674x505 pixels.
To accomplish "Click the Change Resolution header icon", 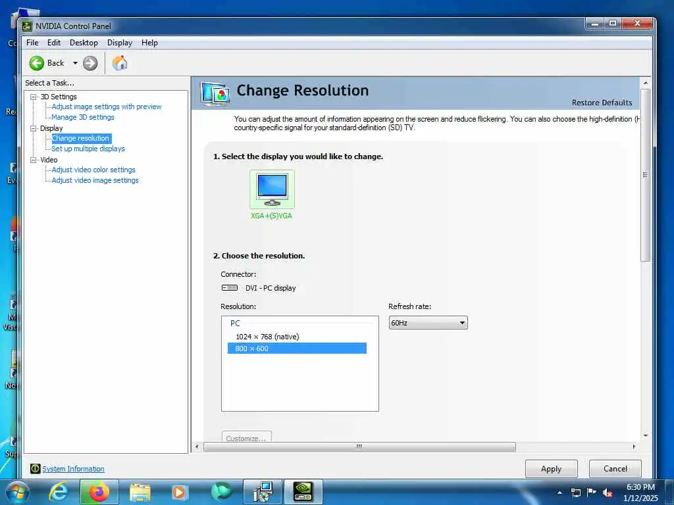I will click(215, 93).
